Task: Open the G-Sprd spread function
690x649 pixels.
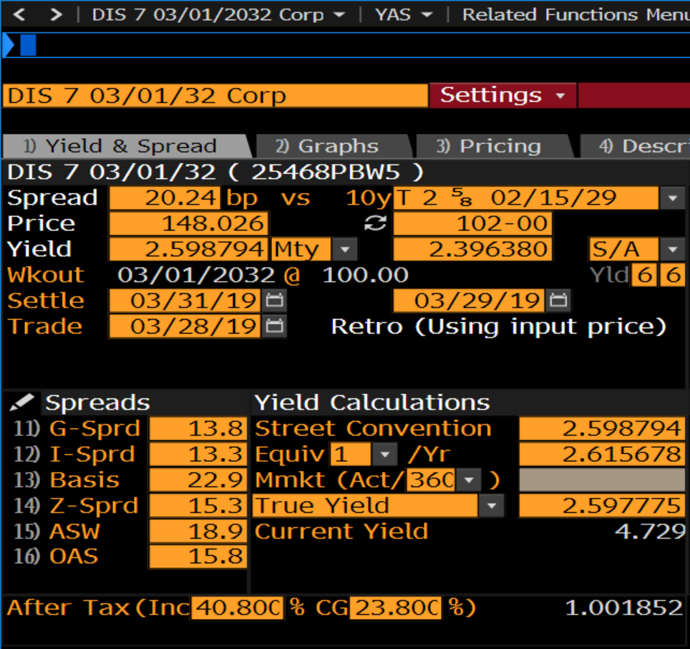Action: (x=77, y=429)
